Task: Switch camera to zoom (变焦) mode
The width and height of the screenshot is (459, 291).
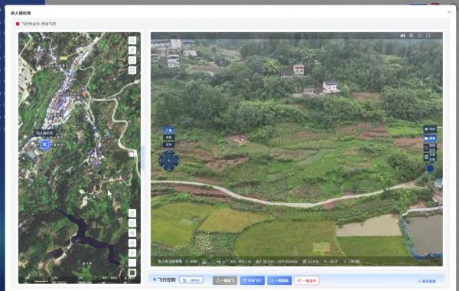Action: pyautogui.click(x=169, y=137)
